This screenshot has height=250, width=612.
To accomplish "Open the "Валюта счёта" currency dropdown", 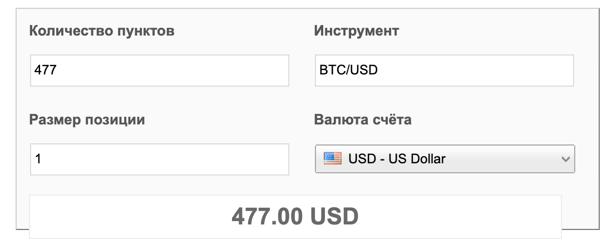I will point(445,159).
